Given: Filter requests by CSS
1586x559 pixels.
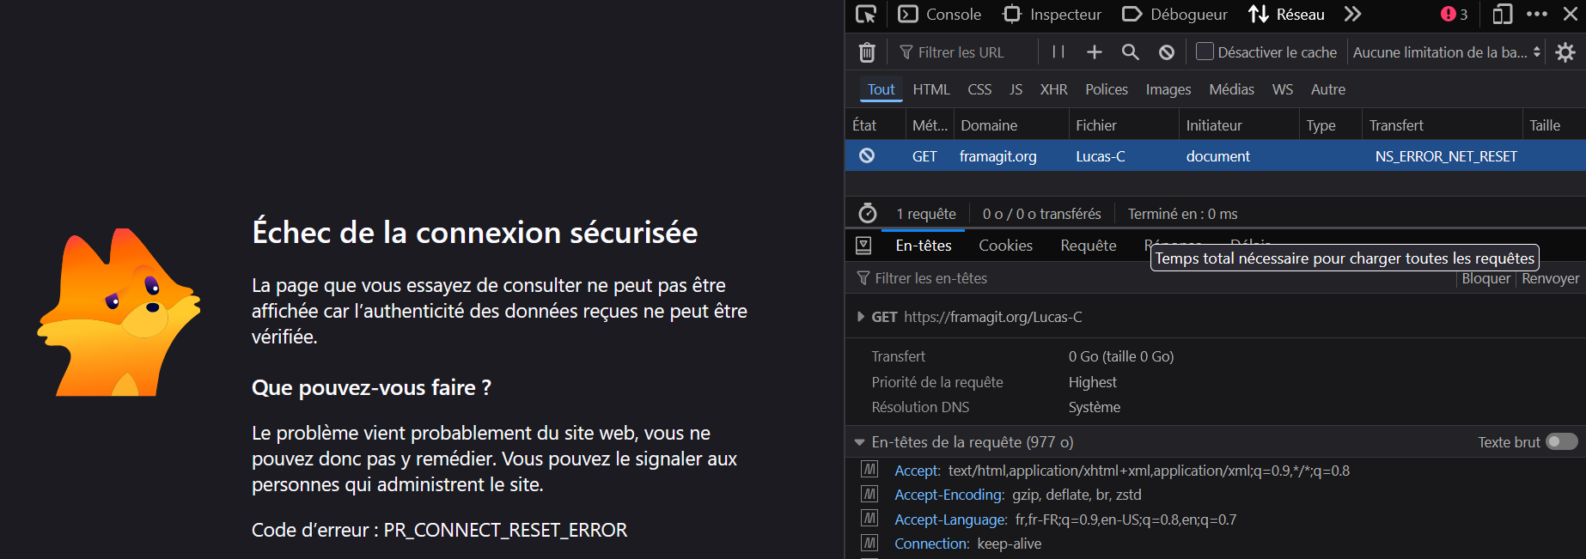Looking at the screenshot, I should point(979,89).
